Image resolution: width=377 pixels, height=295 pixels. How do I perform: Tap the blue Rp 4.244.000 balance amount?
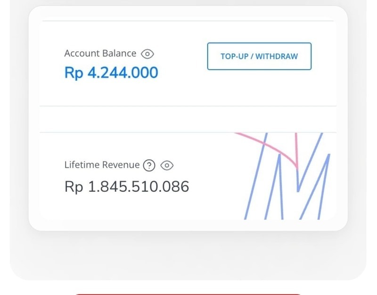click(x=111, y=73)
